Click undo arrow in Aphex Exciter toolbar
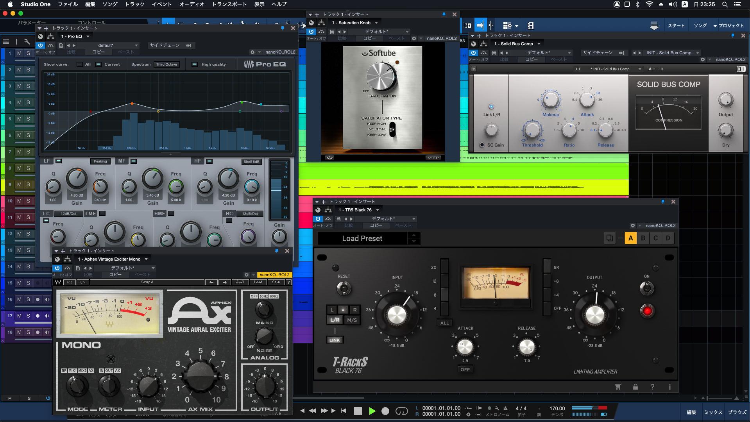The height and width of the screenshot is (422, 750). pos(70,282)
